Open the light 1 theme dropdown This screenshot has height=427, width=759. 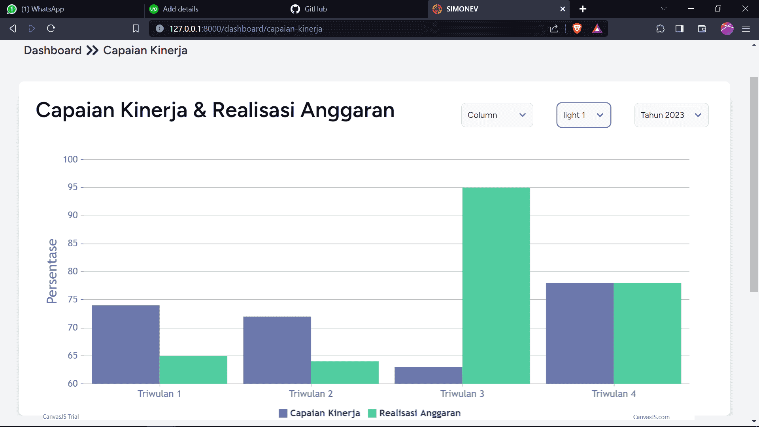point(583,115)
